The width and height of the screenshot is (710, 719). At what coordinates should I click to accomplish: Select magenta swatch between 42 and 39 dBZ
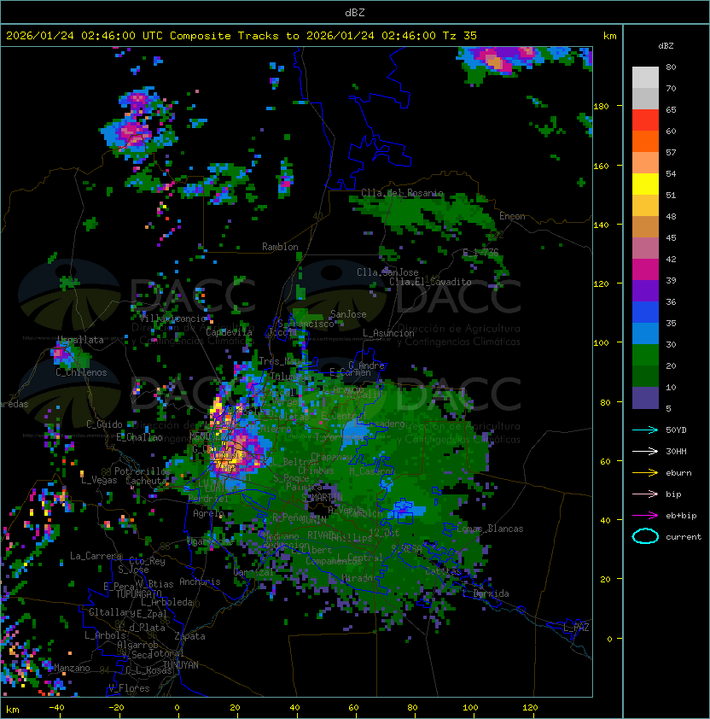(645, 270)
